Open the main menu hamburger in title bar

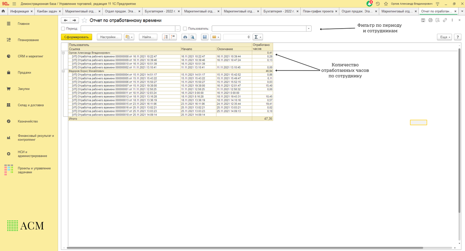pos(14,3)
